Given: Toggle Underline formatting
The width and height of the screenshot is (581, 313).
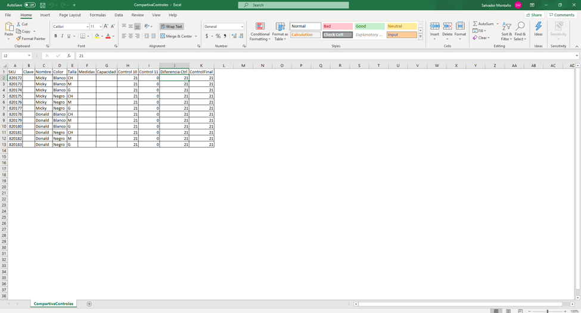Looking at the screenshot, I should (x=69, y=36).
